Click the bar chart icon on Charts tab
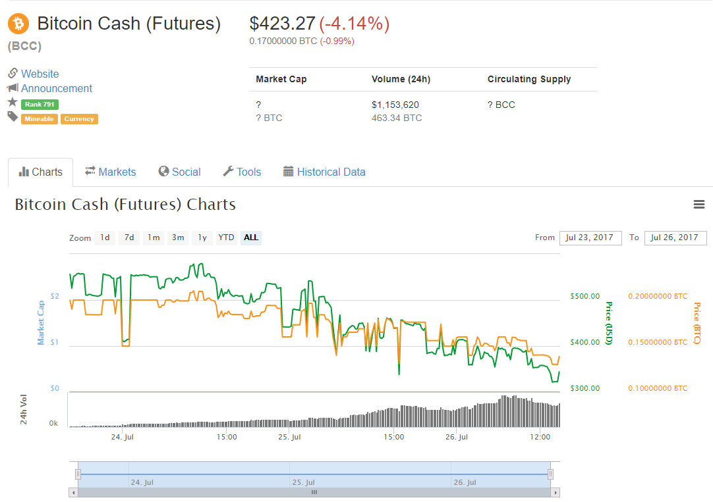Image resolution: width=713 pixels, height=502 pixels. point(24,172)
